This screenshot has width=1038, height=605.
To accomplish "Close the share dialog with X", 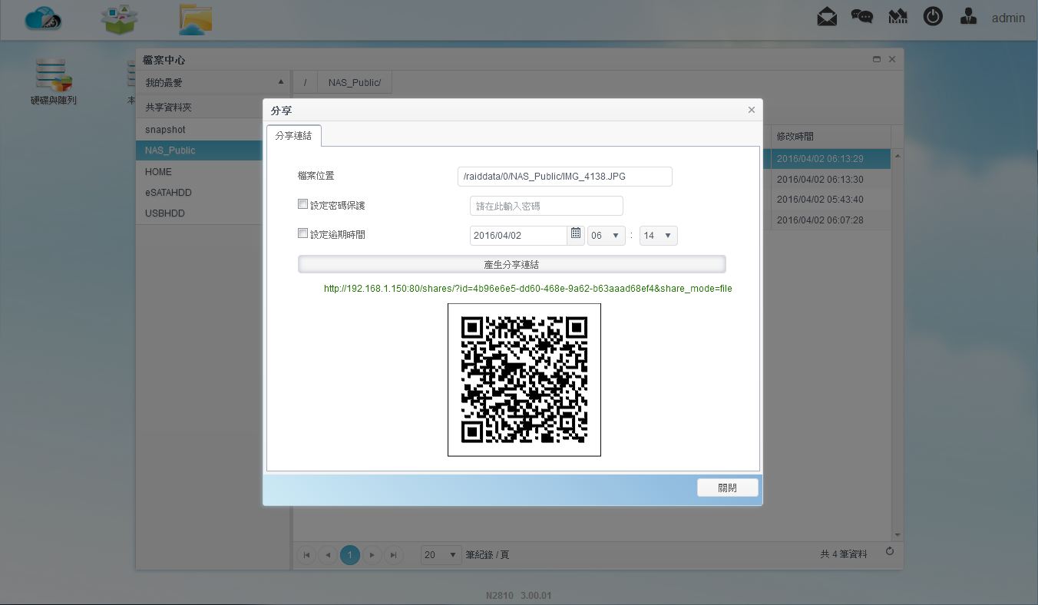I will click(x=752, y=110).
